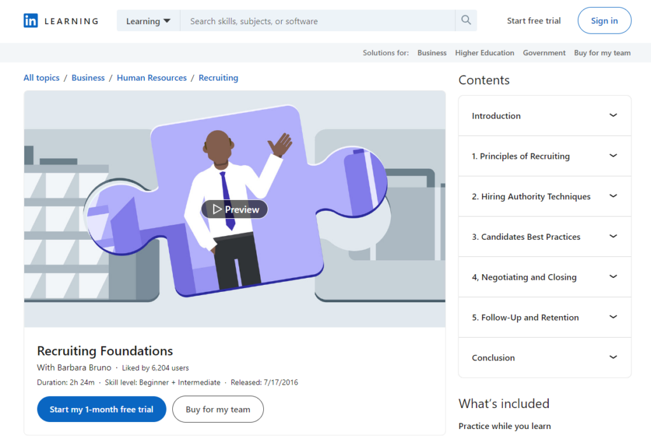The height and width of the screenshot is (436, 651).
Task: Open Buy for my team header link
Action: 602,53
